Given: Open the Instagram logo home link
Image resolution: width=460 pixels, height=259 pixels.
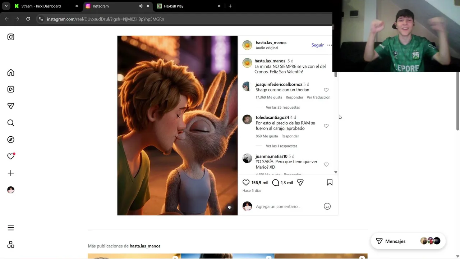Looking at the screenshot, I should (11, 37).
